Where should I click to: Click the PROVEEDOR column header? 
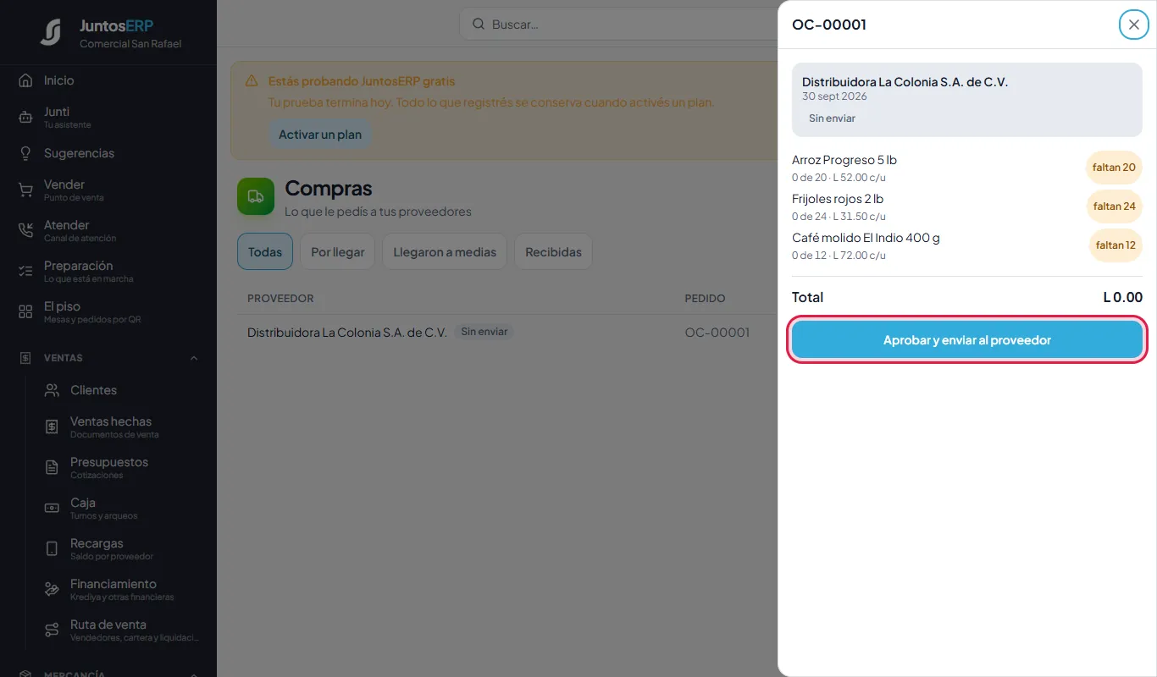[280, 299]
